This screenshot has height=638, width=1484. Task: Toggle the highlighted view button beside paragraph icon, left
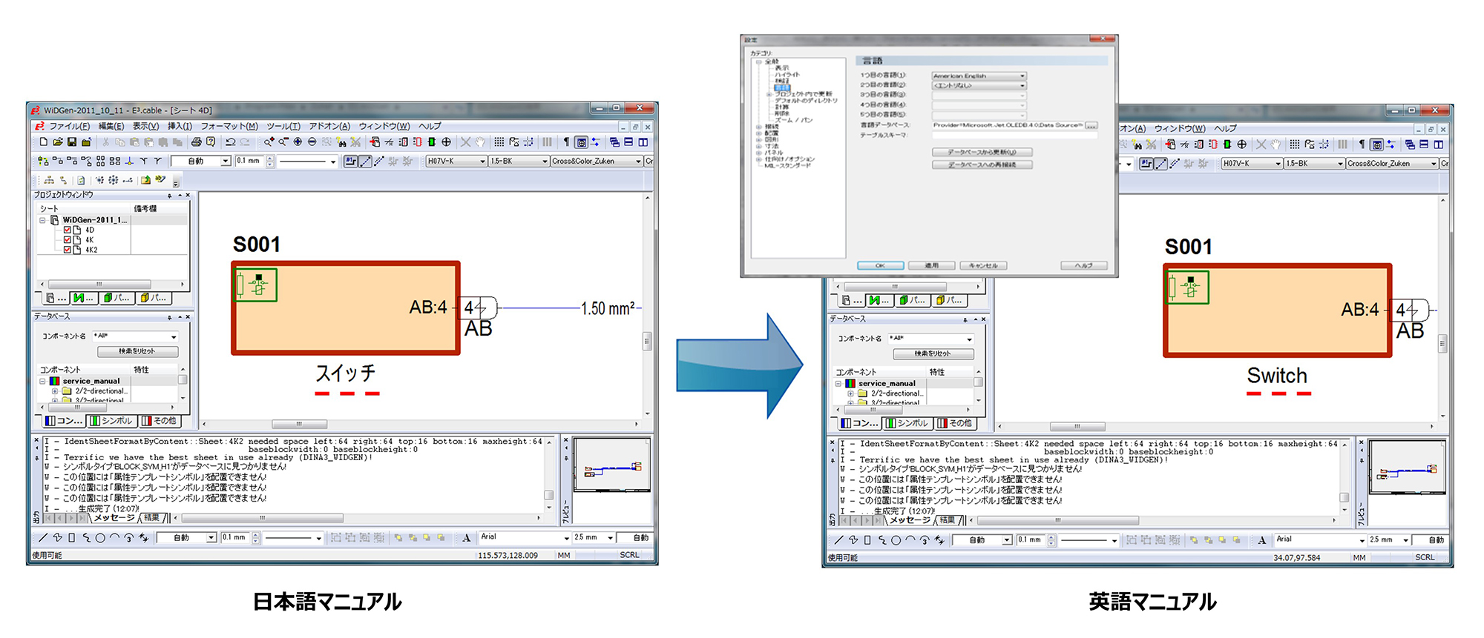click(582, 142)
